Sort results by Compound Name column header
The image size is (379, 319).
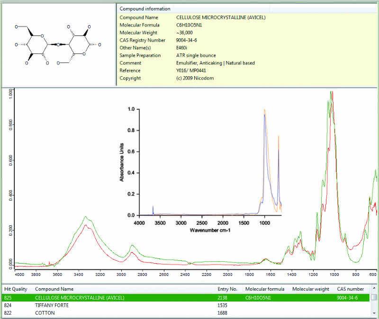tap(54, 289)
